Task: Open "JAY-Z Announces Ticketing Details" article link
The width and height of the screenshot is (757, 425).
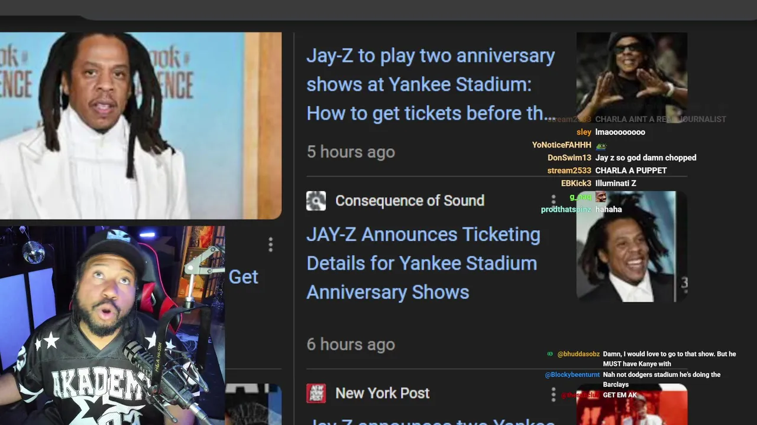Action: 423,263
